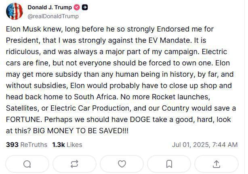
Task: Click the red verified checkmark badge
Action: click(x=77, y=8)
